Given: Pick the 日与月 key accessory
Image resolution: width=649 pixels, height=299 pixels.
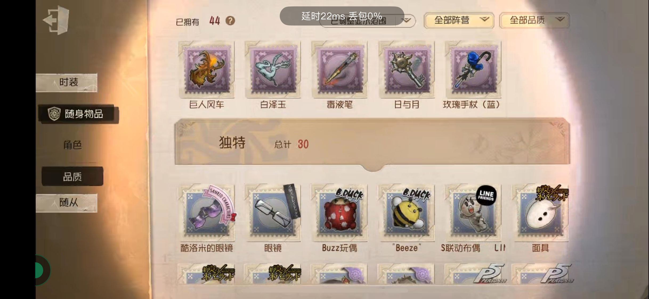Looking at the screenshot, I should [x=407, y=69].
